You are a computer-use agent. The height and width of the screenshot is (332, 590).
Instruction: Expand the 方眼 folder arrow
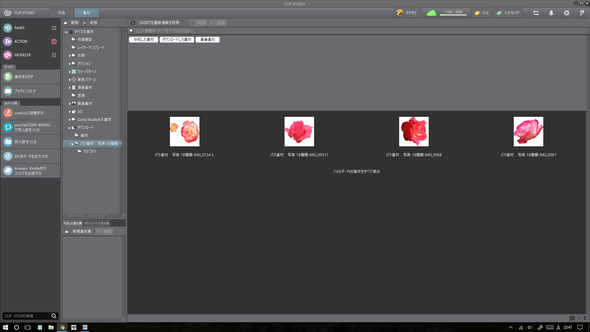pyautogui.click(x=70, y=56)
